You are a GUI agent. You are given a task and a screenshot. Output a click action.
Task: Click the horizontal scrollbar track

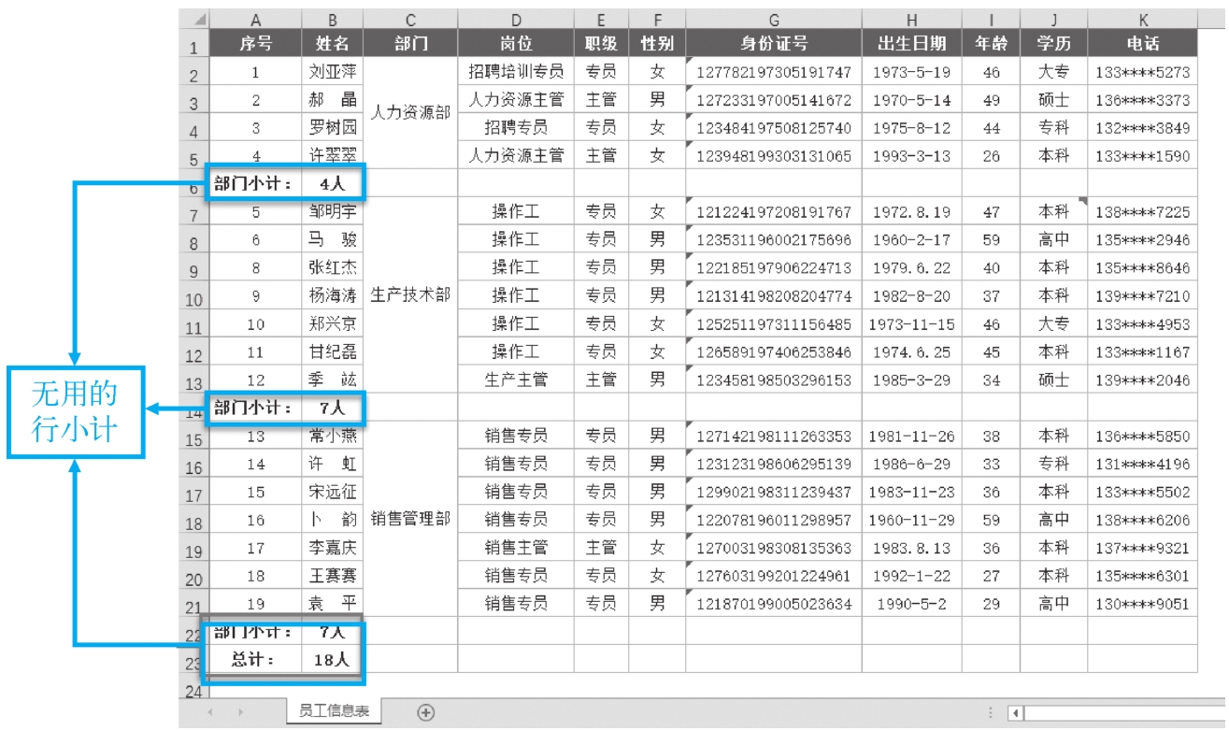point(1122,713)
